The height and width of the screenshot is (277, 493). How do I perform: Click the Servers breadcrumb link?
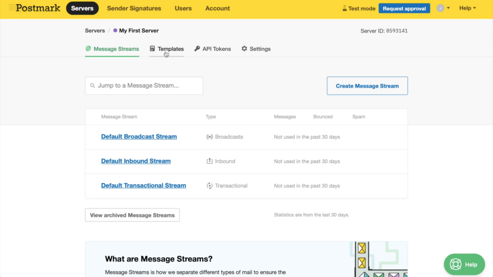[95, 30]
